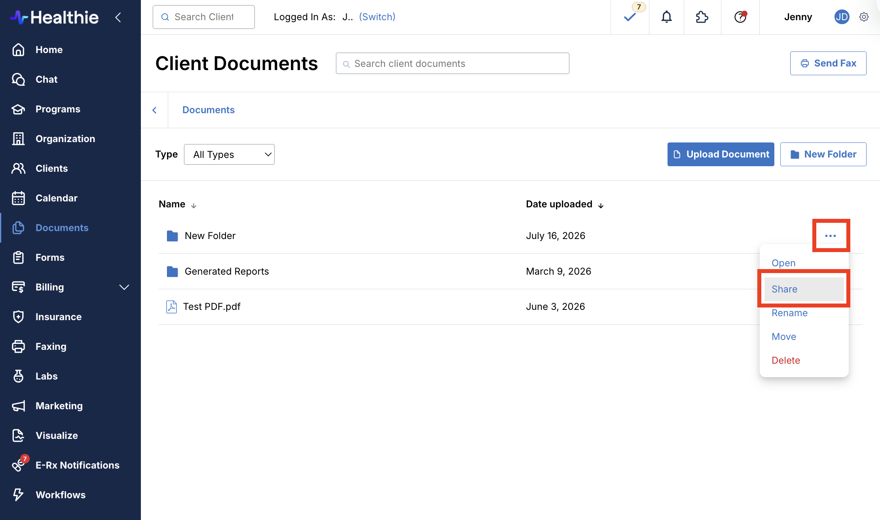This screenshot has height=520, width=880.
Task: Click the E-Rx Notifications pill icon
Action: [18, 465]
